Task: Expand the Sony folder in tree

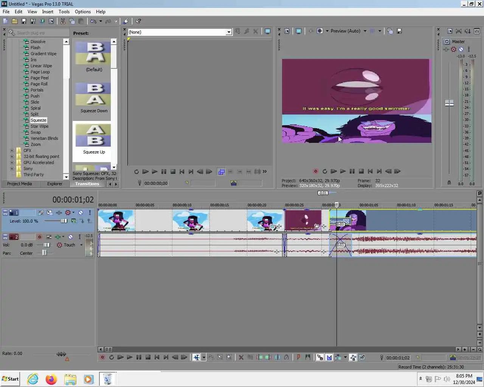Action: [x=12, y=169]
